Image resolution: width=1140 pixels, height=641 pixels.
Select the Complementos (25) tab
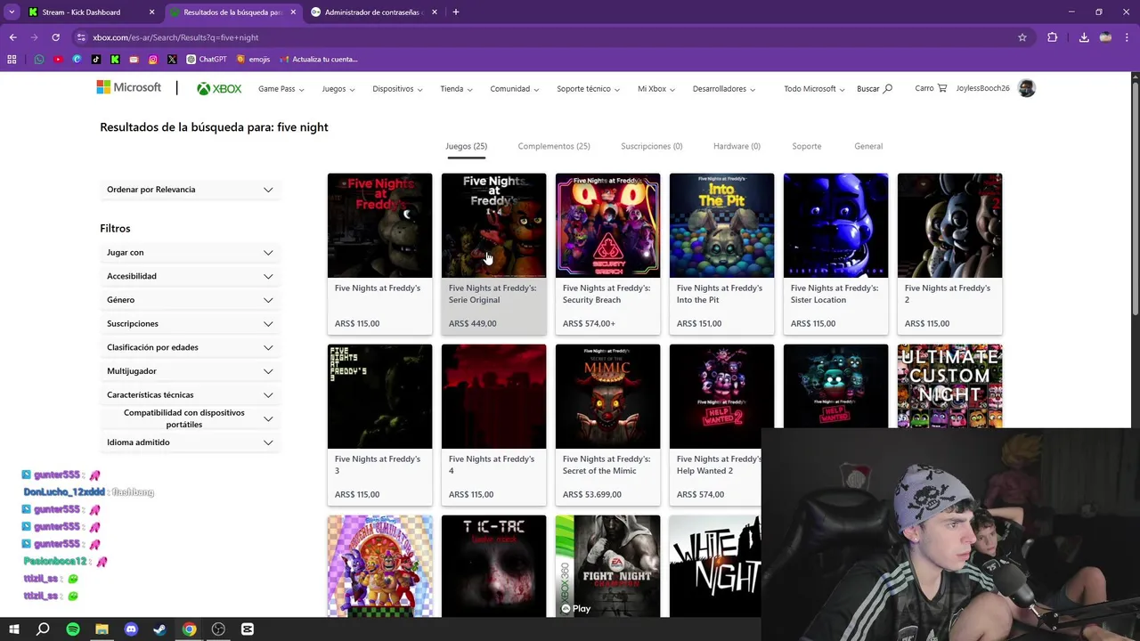(554, 146)
